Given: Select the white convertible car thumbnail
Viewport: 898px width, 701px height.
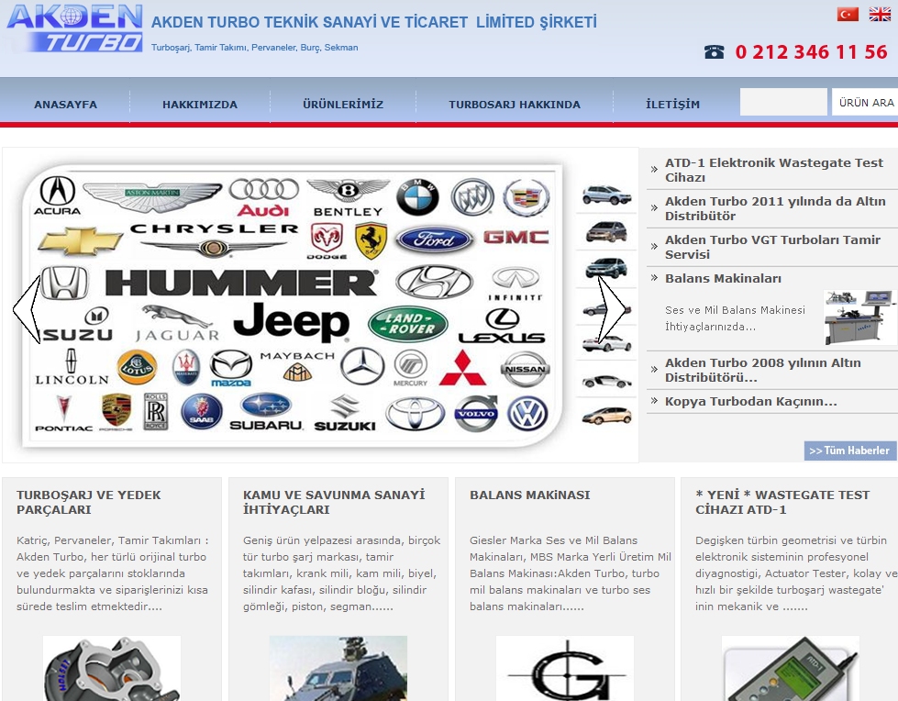Looking at the screenshot, I should (607, 343).
